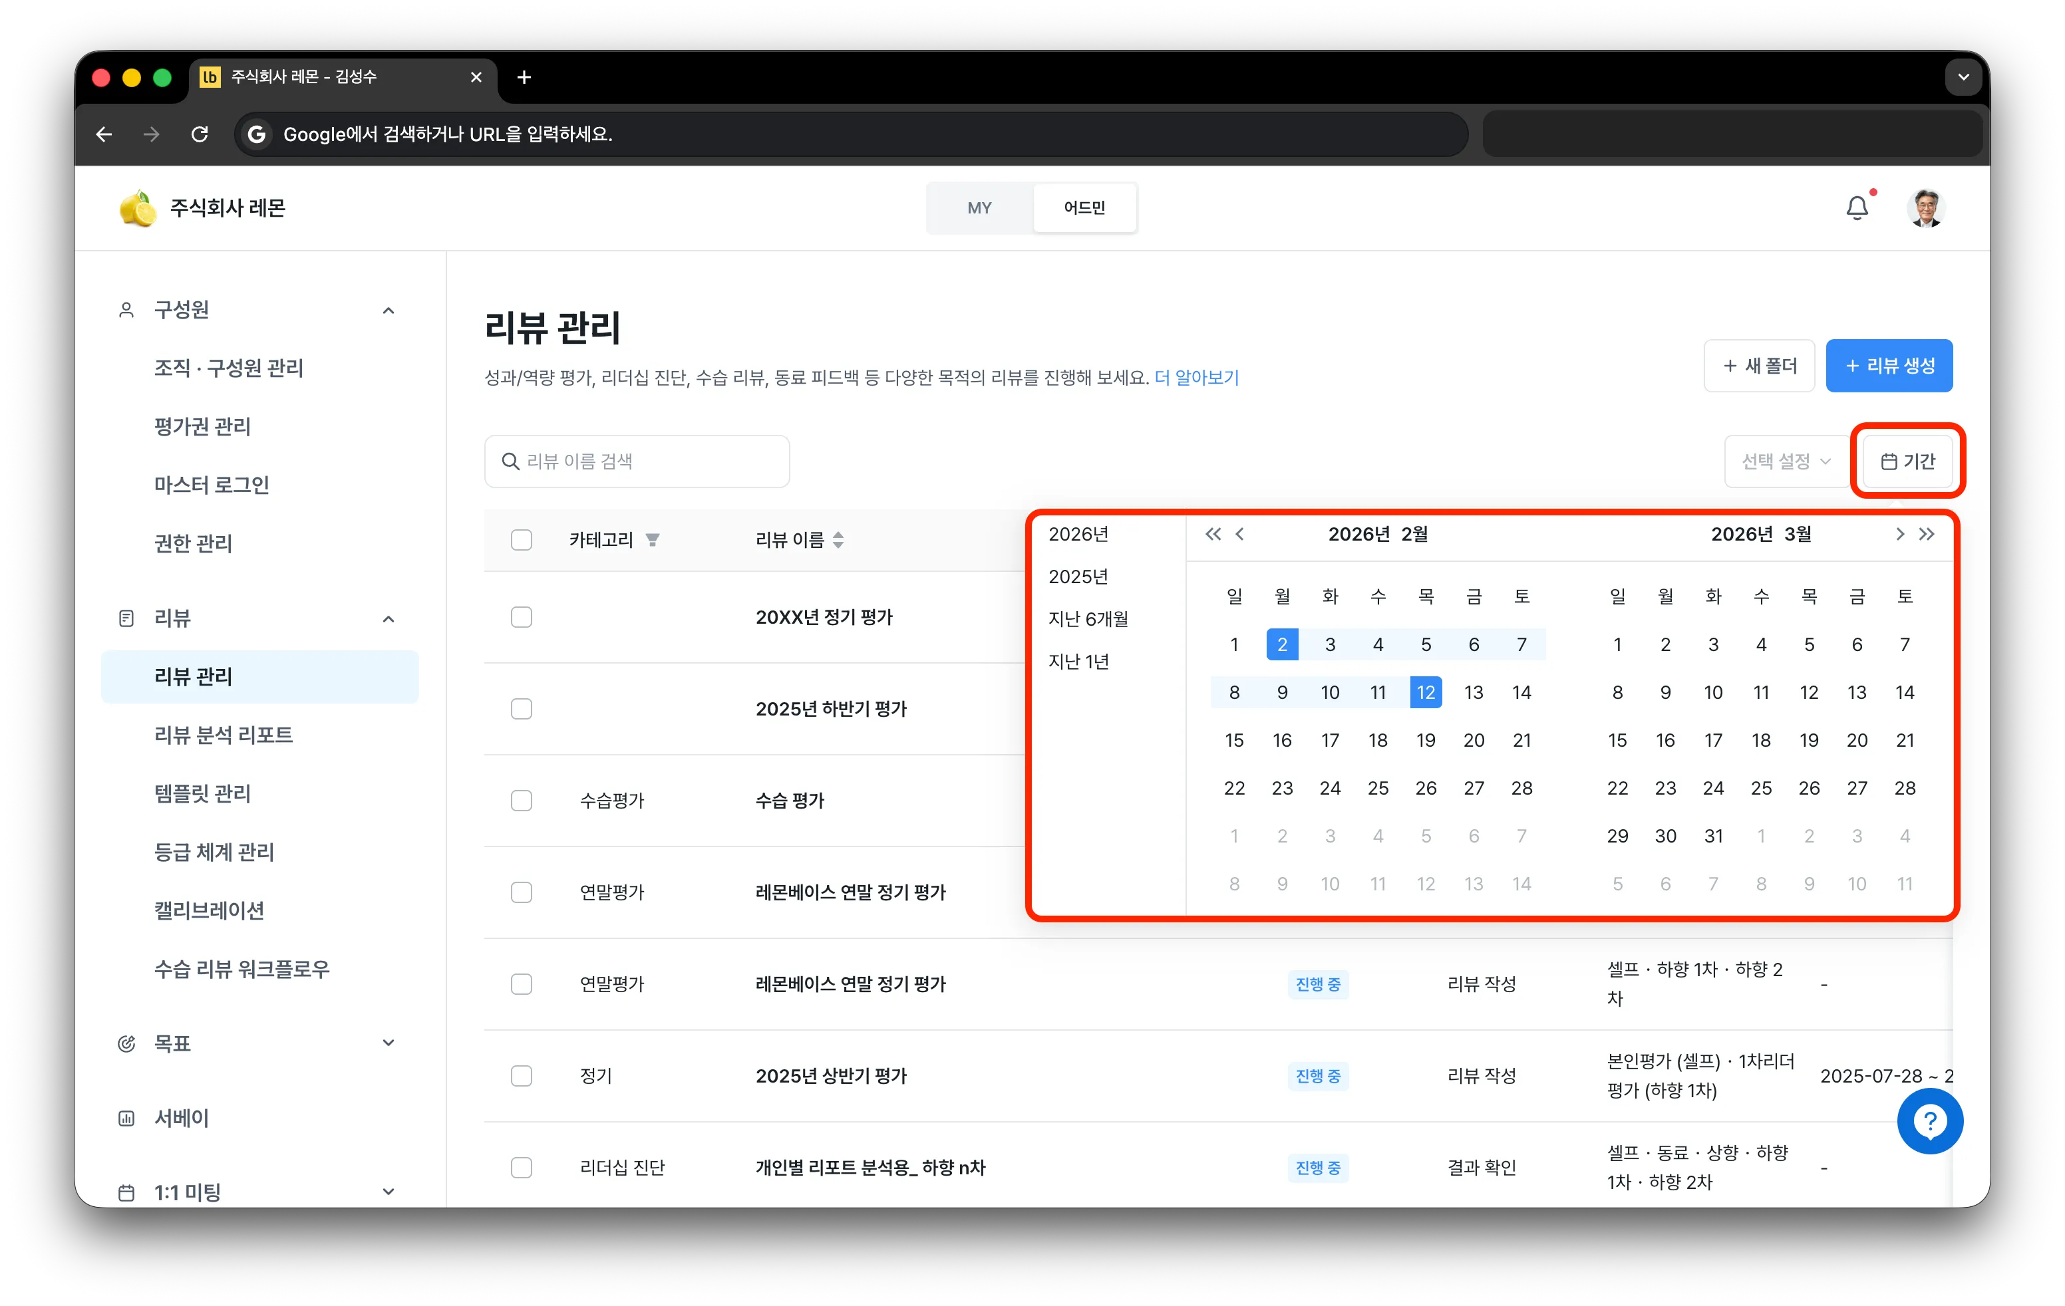The width and height of the screenshot is (2065, 1306).
Task: Expand the 1:1 미팅 sidebar section
Action: tap(389, 1191)
